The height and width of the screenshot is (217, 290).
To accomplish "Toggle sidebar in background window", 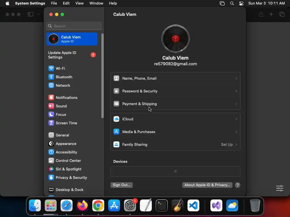I will [x=30, y=14].
